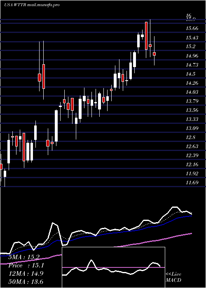The width and height of the screenshot is (206, 288).
Task: Click the '50MA : 13.6' legend entry
Action: pos(26,281)
